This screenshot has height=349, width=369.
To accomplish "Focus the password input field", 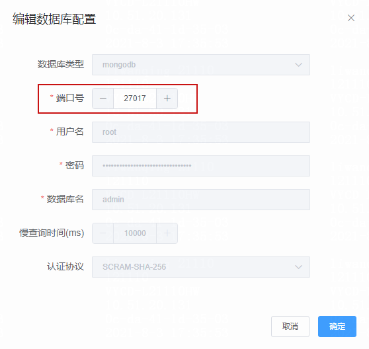I will tap(201, 166).
